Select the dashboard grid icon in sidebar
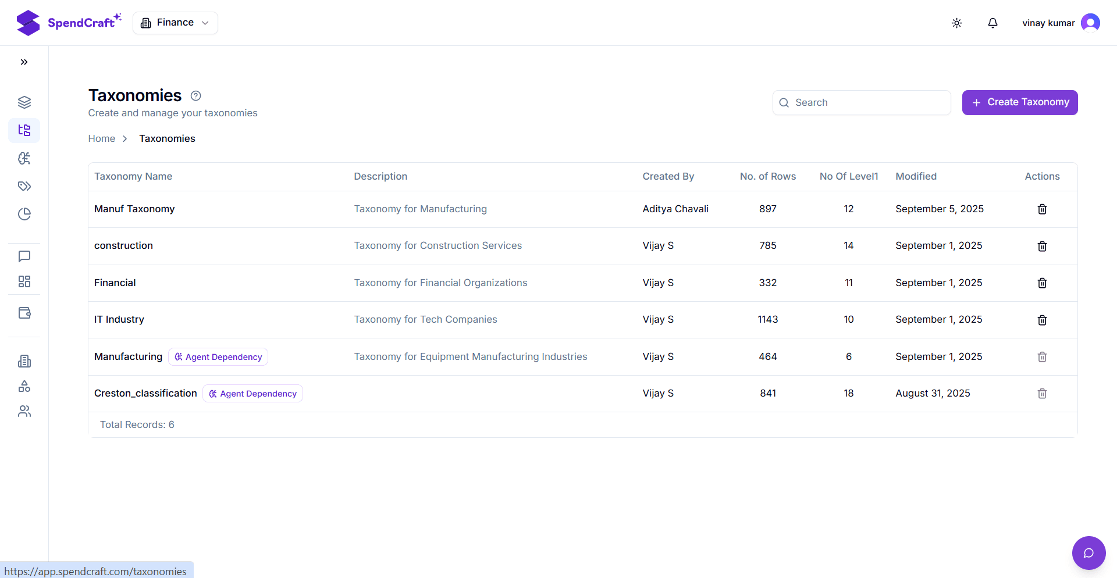Viewport: 1117px width, 578px height. tap(24, 281)
